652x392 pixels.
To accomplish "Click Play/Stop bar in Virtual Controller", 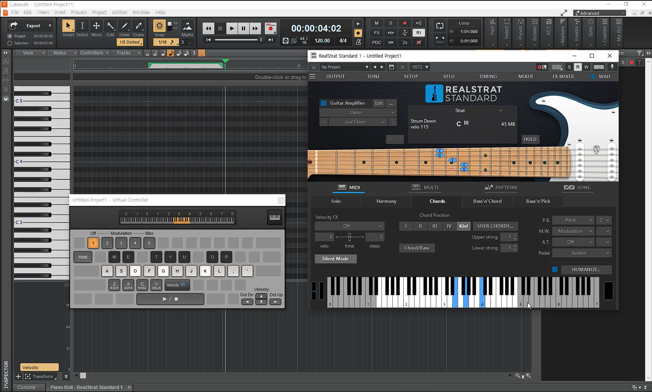I will pyautogui.click(x=170, y=299).
